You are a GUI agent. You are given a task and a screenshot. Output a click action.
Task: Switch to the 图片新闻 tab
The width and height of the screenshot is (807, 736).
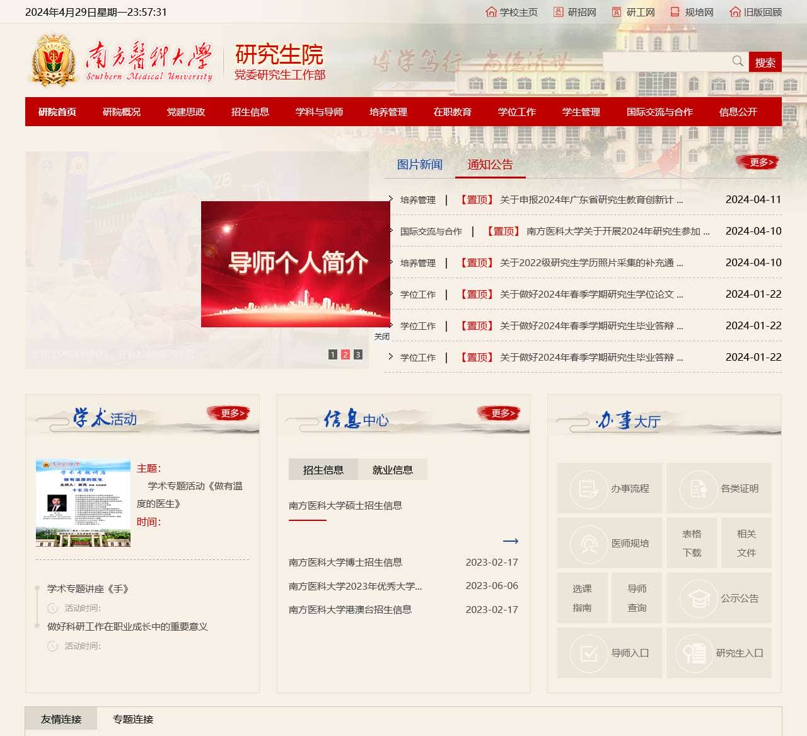click(x=420, y=165)
